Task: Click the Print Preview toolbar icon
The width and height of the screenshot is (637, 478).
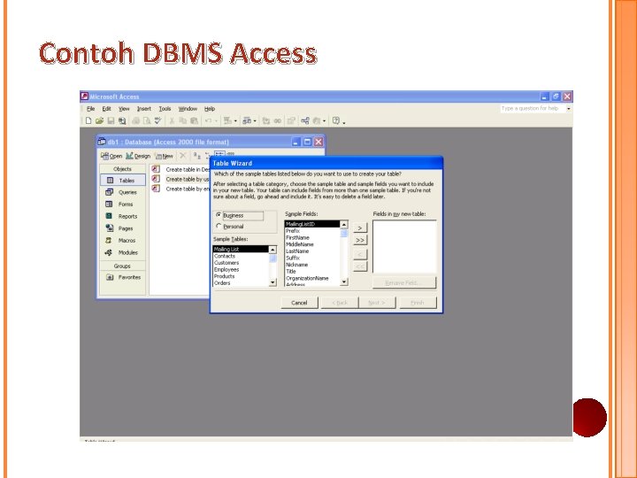Action: (x=147, y=120)
